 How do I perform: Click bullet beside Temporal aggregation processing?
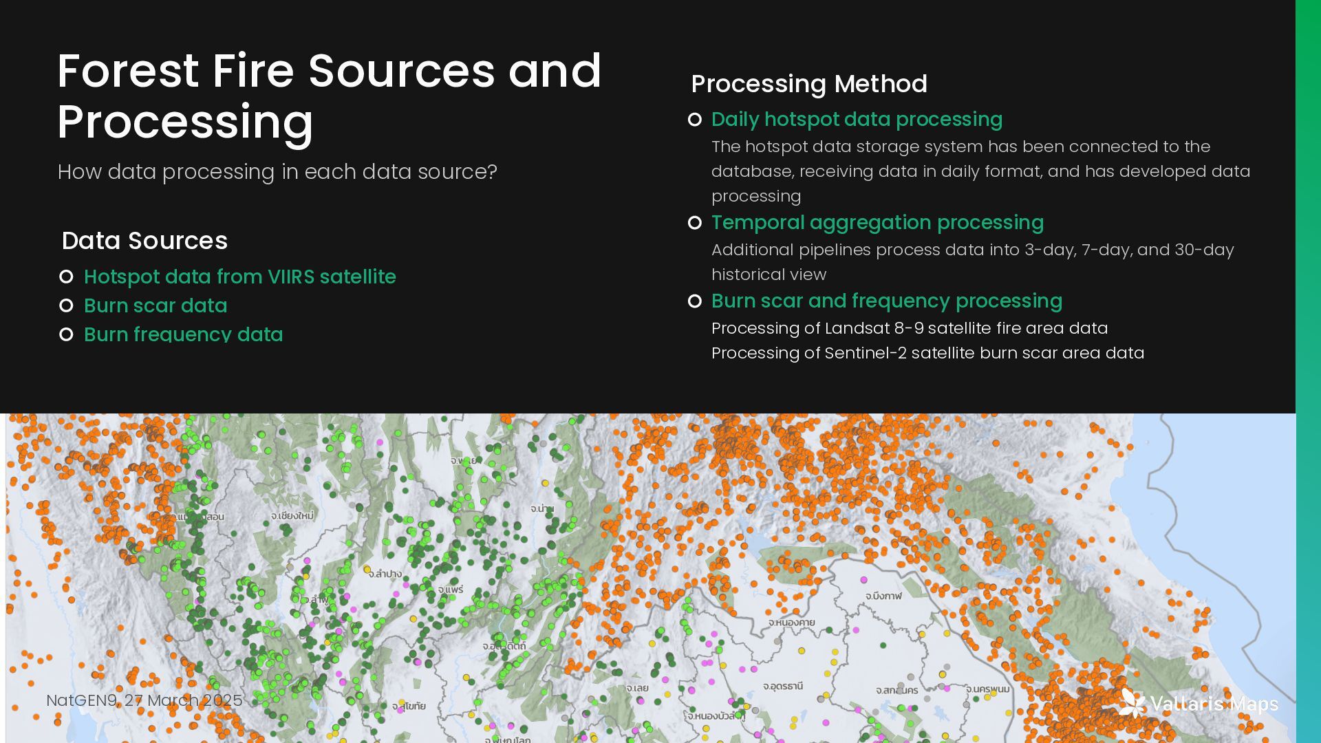695,223
